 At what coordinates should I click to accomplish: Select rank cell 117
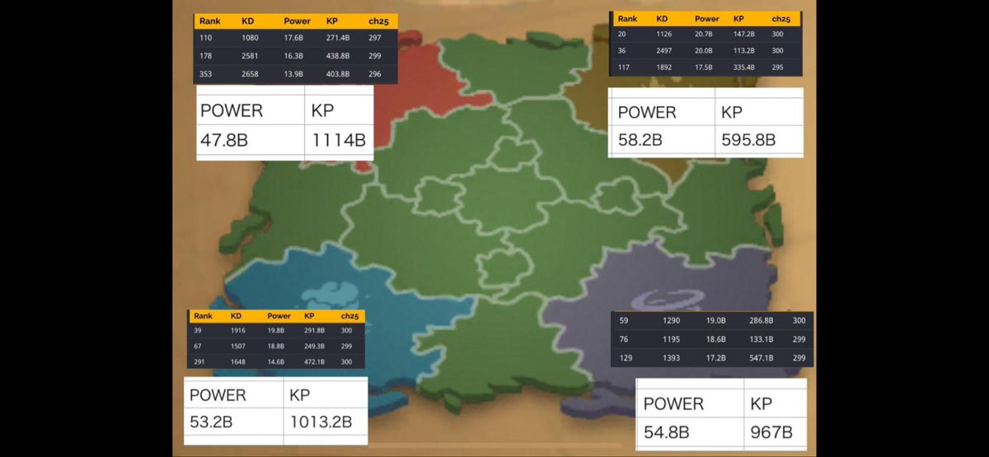coord(623,68)
